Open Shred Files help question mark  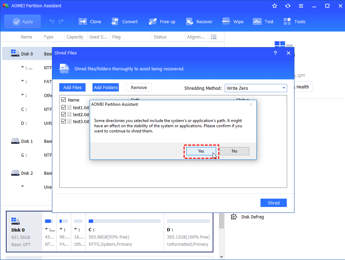275,53
